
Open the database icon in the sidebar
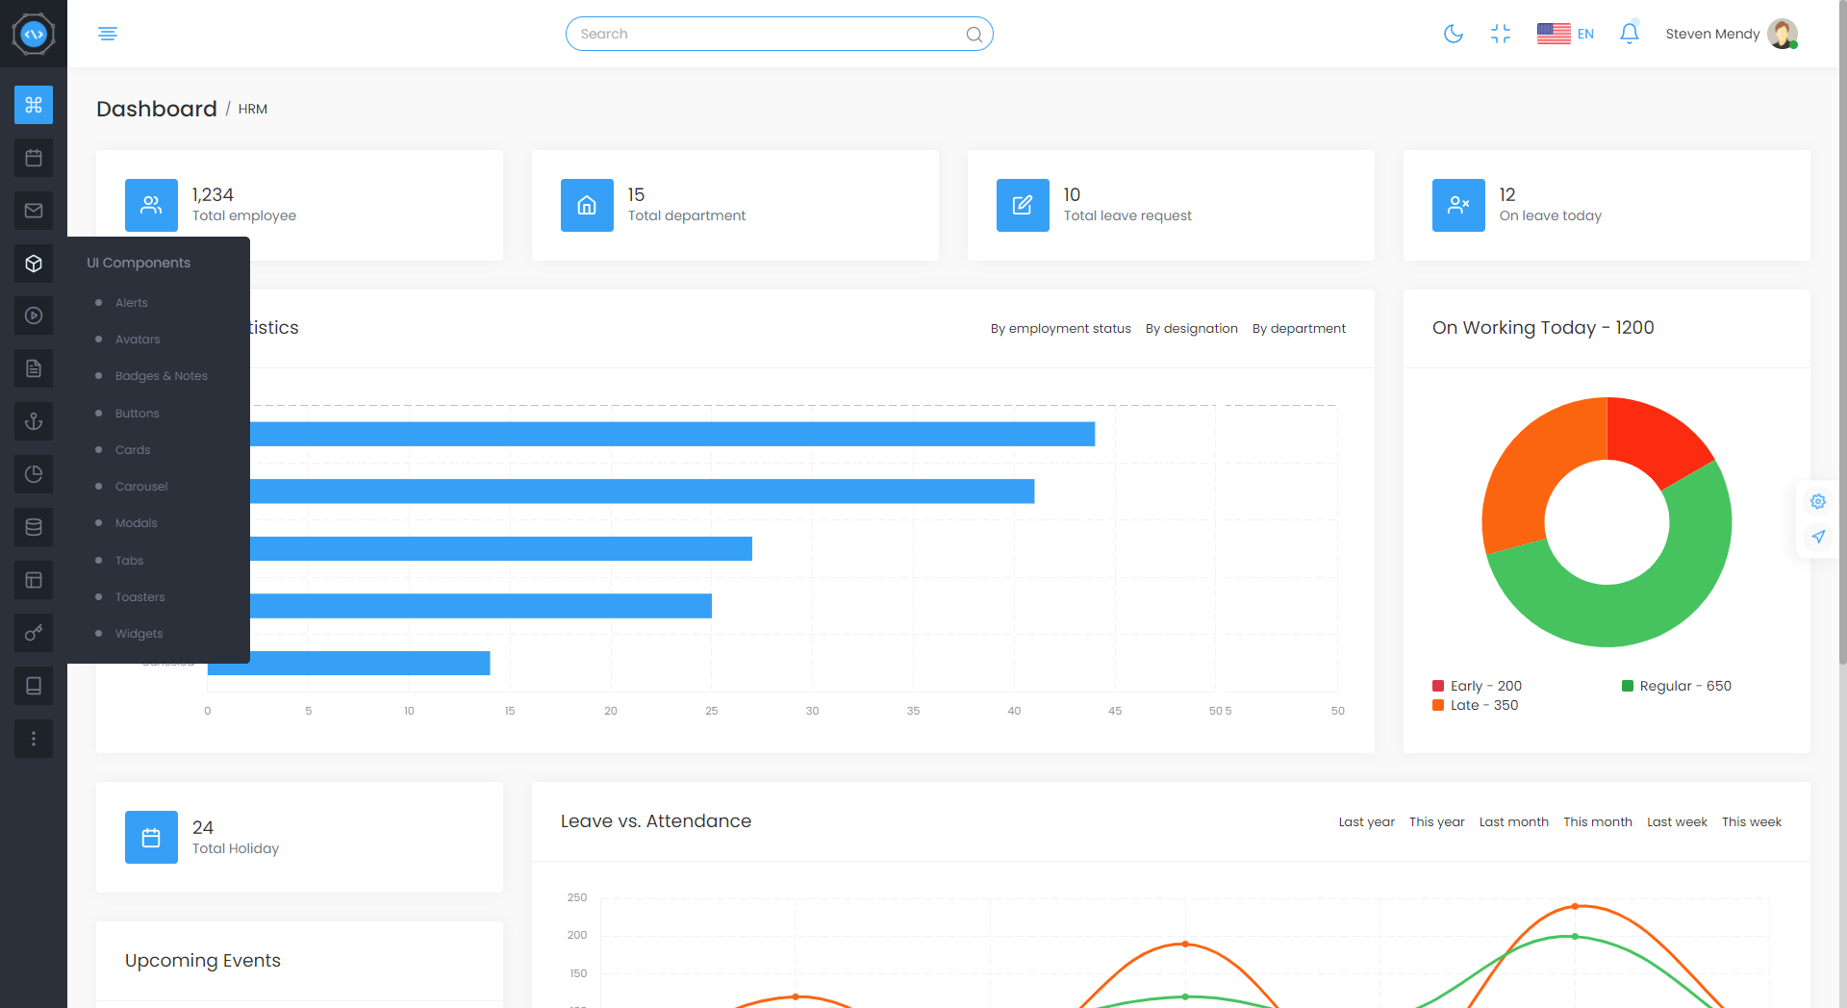tap(34, 527)
